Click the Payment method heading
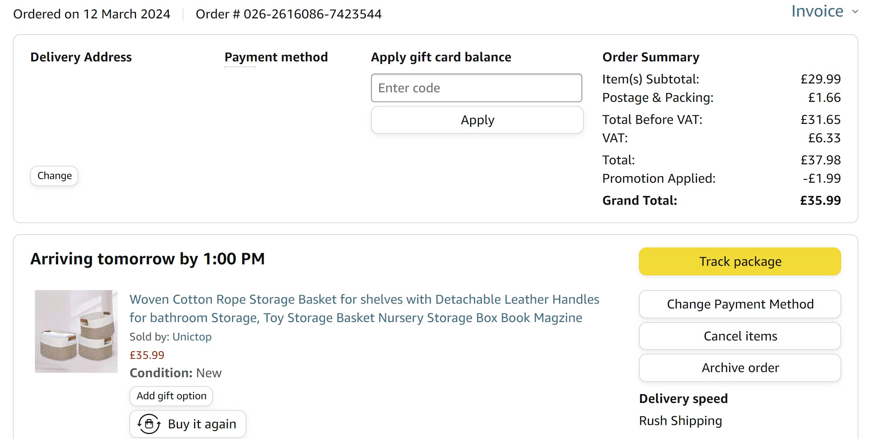 coord(276,57)
